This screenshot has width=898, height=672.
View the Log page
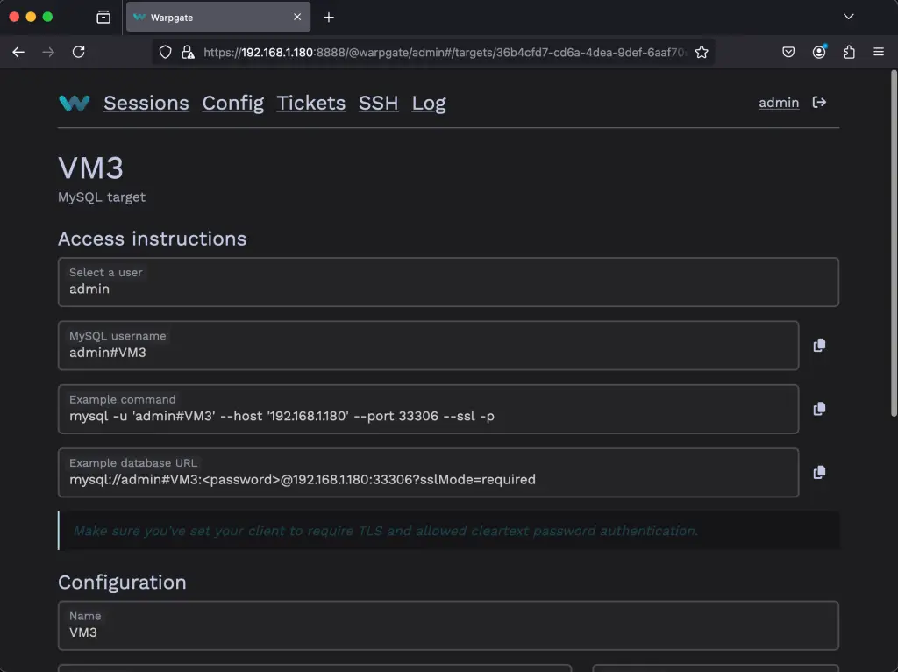click(429, 103)
